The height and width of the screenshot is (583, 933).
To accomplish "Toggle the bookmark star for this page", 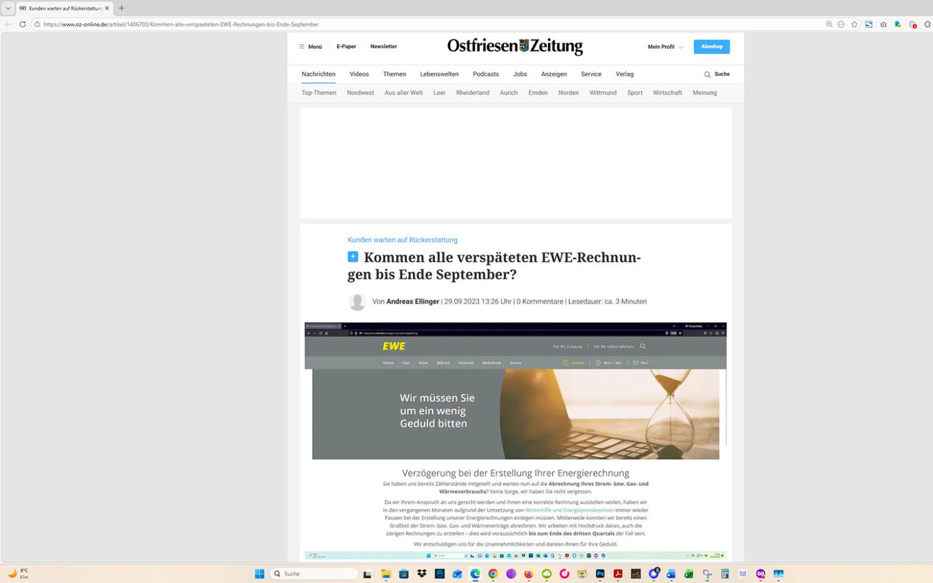I will pyautogui.click(x=854, y=24).
